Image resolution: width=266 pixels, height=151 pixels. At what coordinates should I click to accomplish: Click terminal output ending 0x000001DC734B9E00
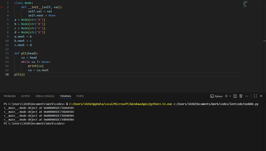39,119
